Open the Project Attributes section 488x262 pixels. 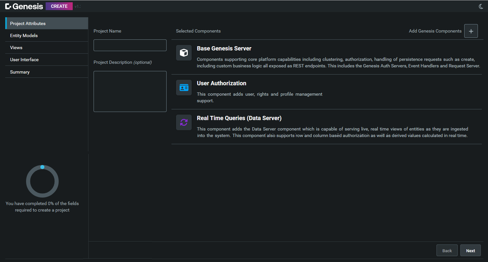point(47,23)
